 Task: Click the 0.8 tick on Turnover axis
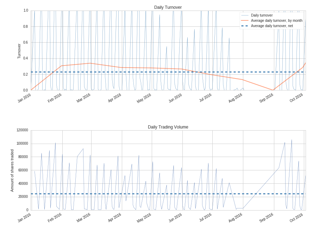point(26,26)
